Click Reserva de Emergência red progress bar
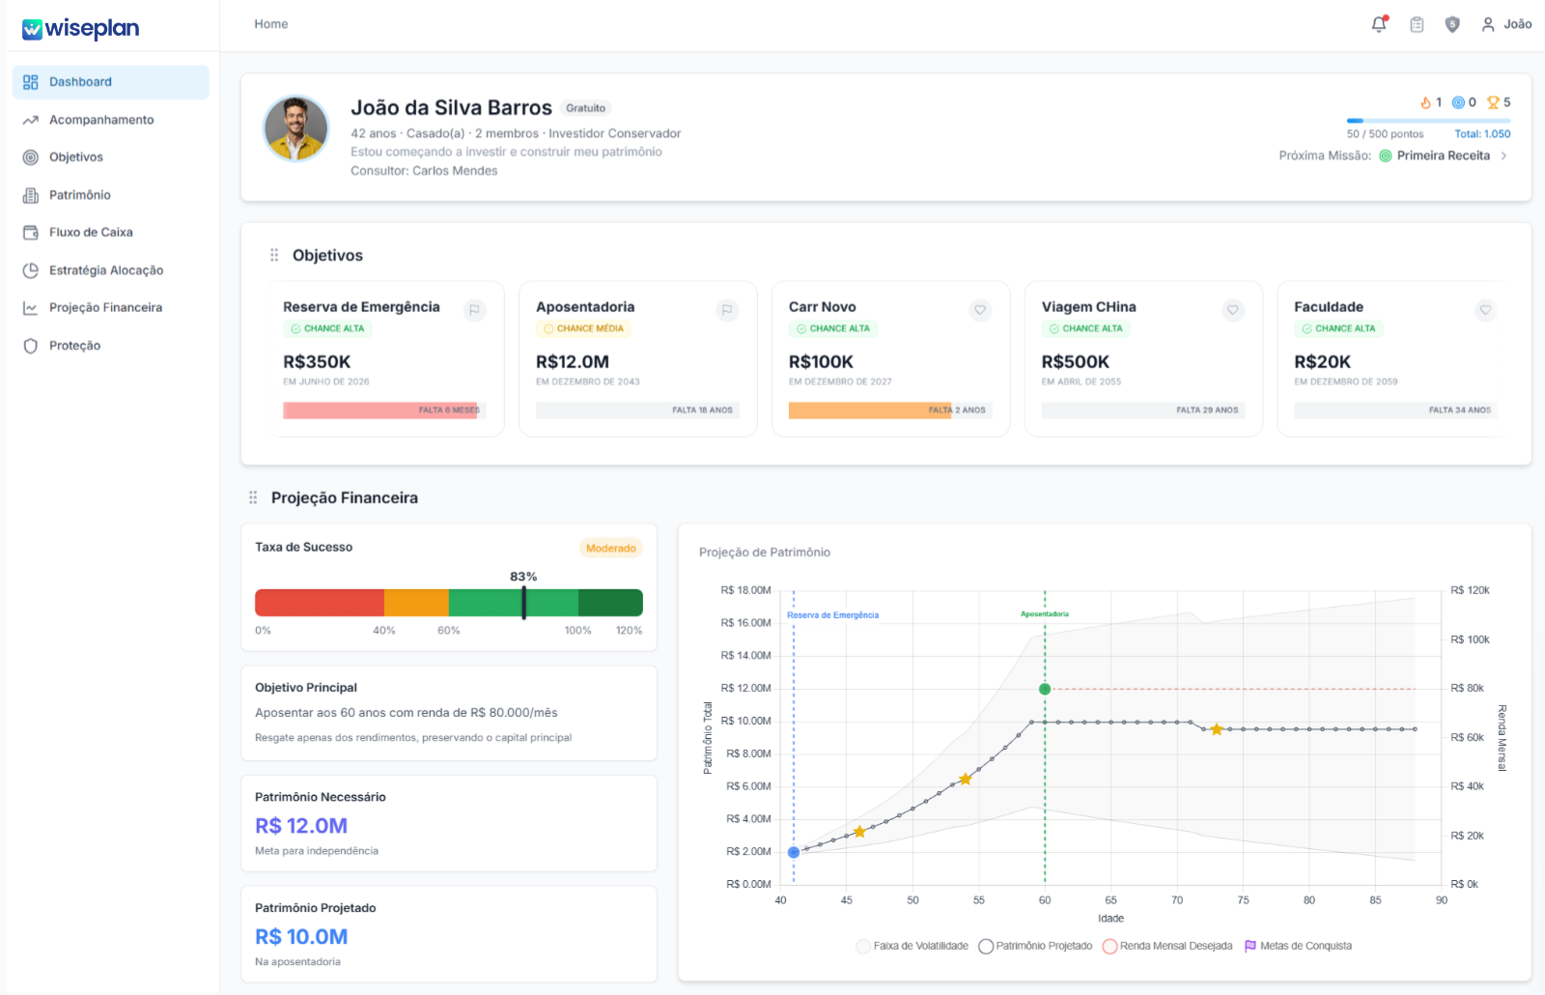1545x995 pixels. pos(380,411)
